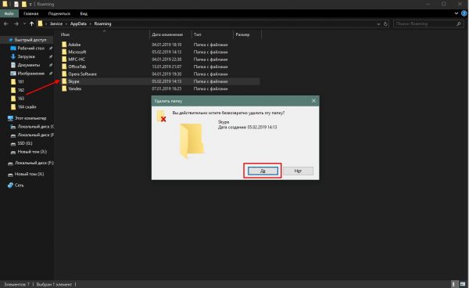
Task: Click the Быстрый доступ star icon
Action: pyautogui.click(x=11, y=40)
